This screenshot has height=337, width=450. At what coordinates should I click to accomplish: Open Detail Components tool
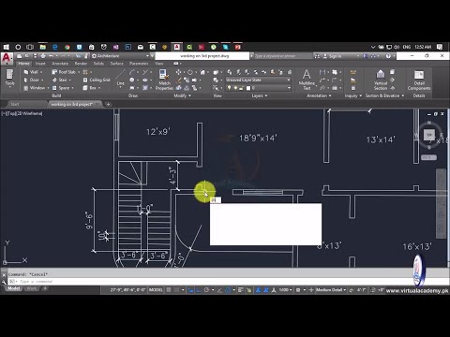[419, 80]
